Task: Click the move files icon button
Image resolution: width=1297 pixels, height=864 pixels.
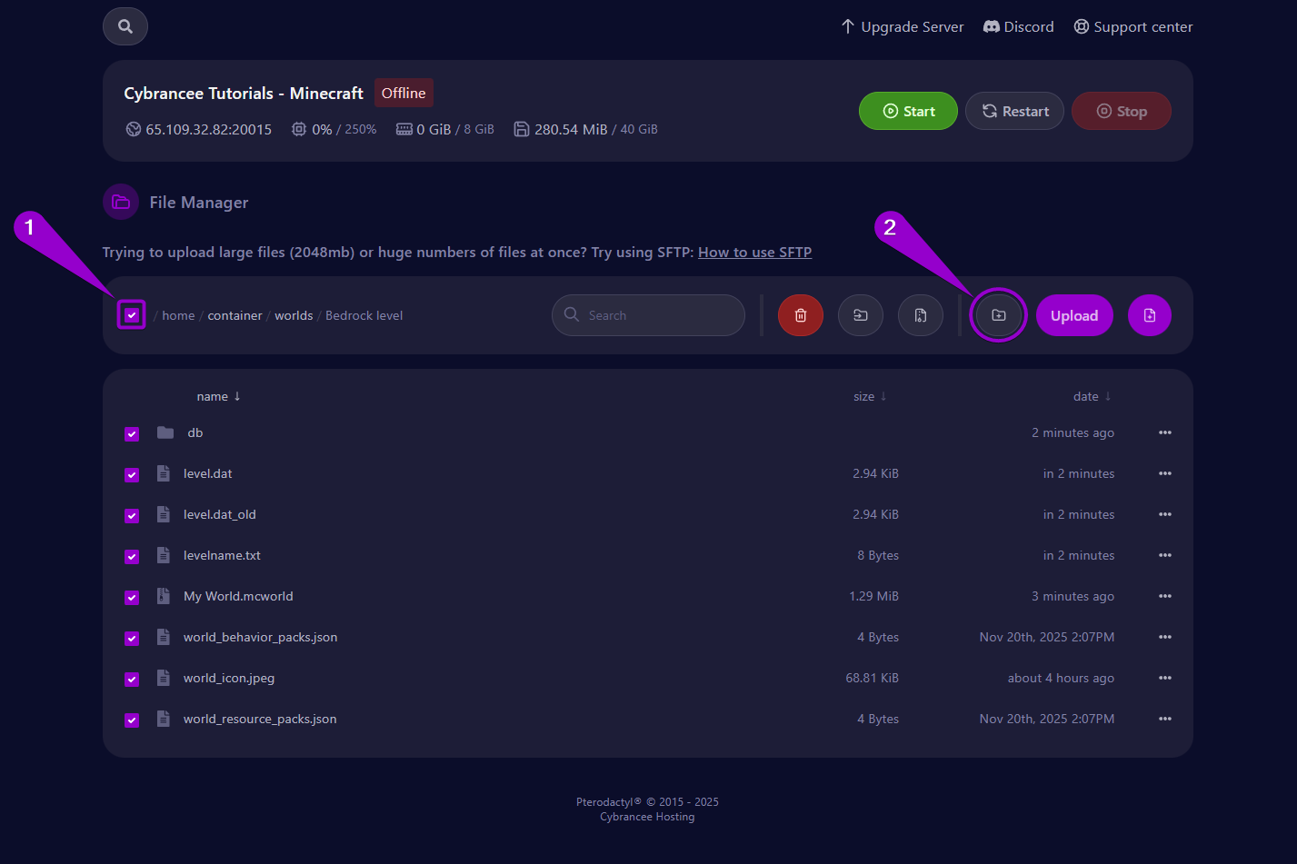Action: click(860, 315)
